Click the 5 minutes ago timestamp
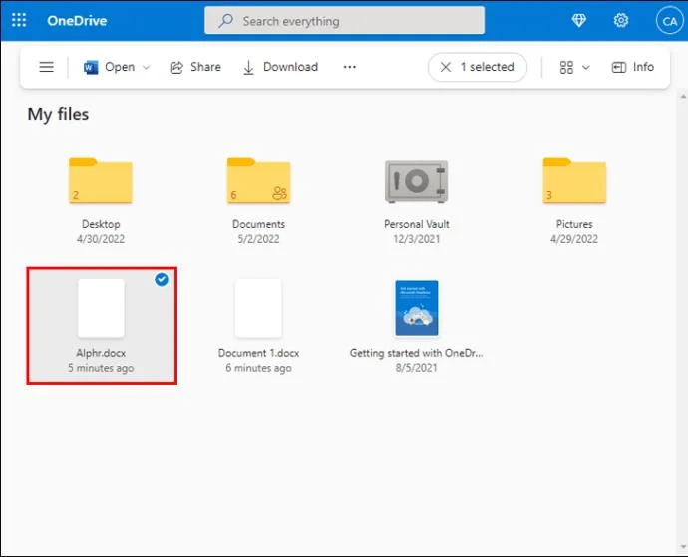The image size is (688, 557). 101,368
